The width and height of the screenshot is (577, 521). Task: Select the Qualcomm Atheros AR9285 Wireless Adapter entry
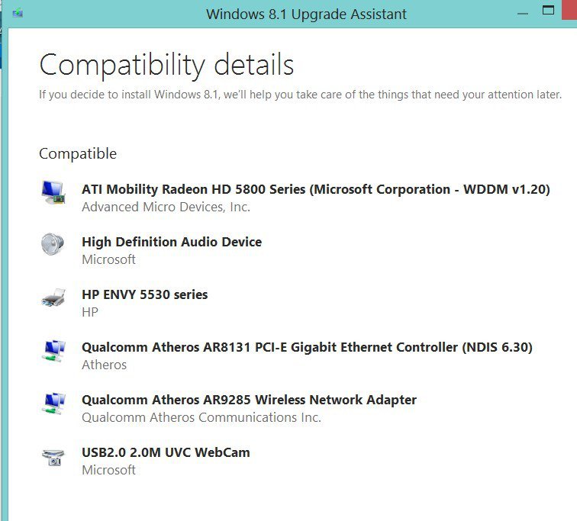tap(249, 400)
